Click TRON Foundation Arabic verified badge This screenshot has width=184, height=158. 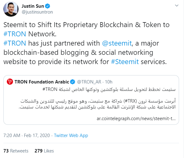pyautogui.click(x=73, y=82)
